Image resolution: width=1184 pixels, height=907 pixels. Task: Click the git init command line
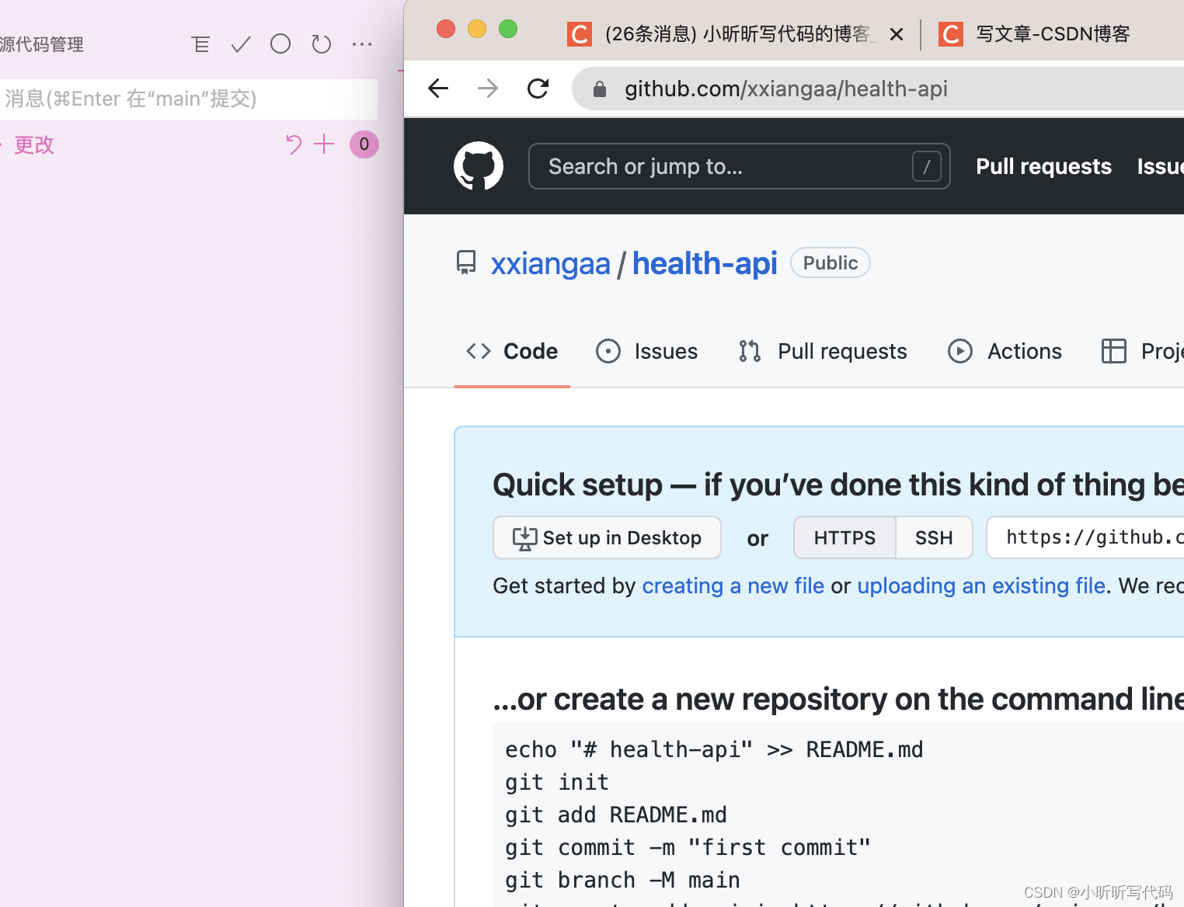(557, 782)
